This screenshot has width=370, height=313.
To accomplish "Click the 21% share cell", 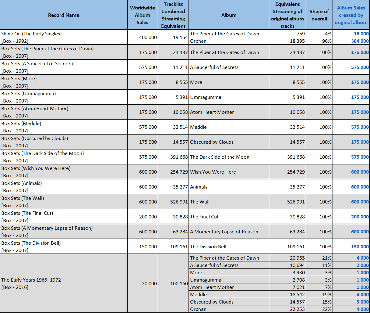I will click(319, 258).
